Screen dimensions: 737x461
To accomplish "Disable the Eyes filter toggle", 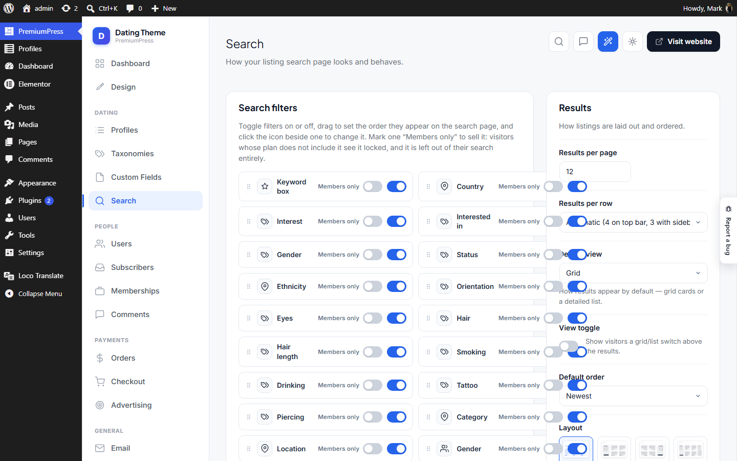I will point(397,318).
